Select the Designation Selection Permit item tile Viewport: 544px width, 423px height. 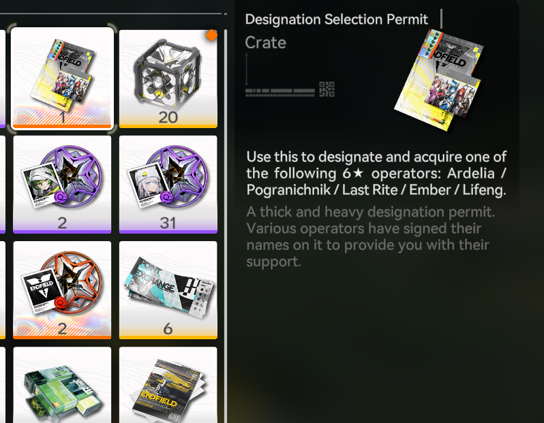pos(62,78)
